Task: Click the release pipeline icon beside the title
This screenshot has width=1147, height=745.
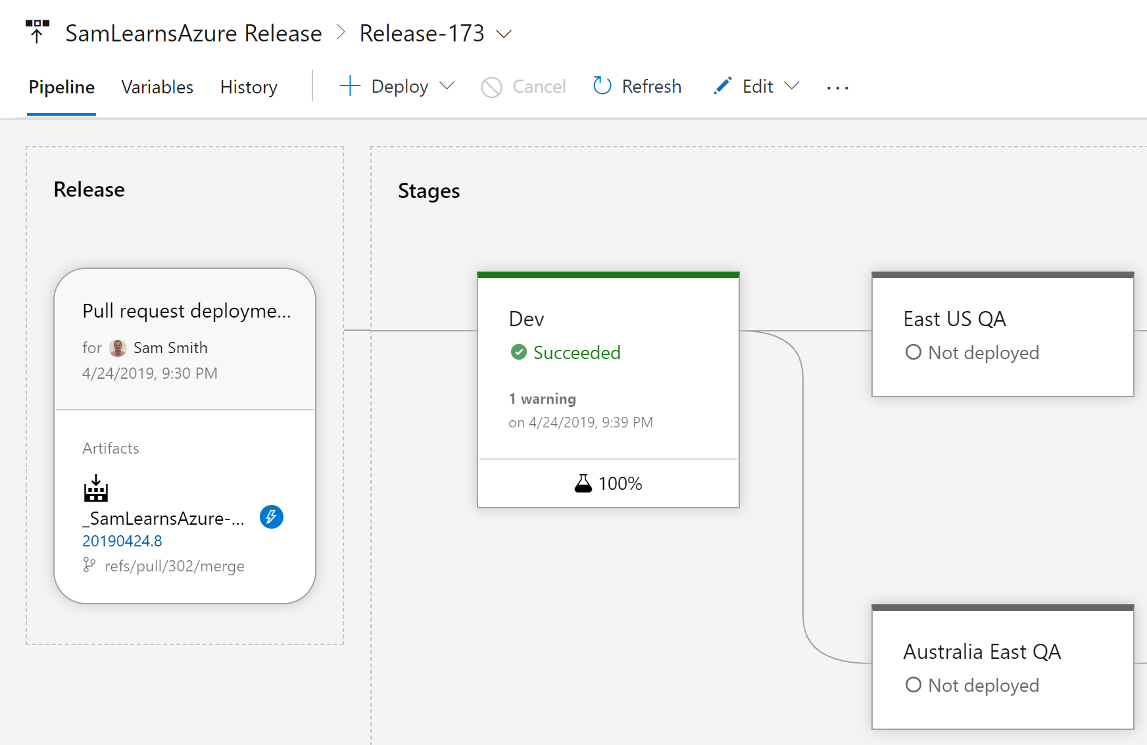Action: [x=37, y=32]
